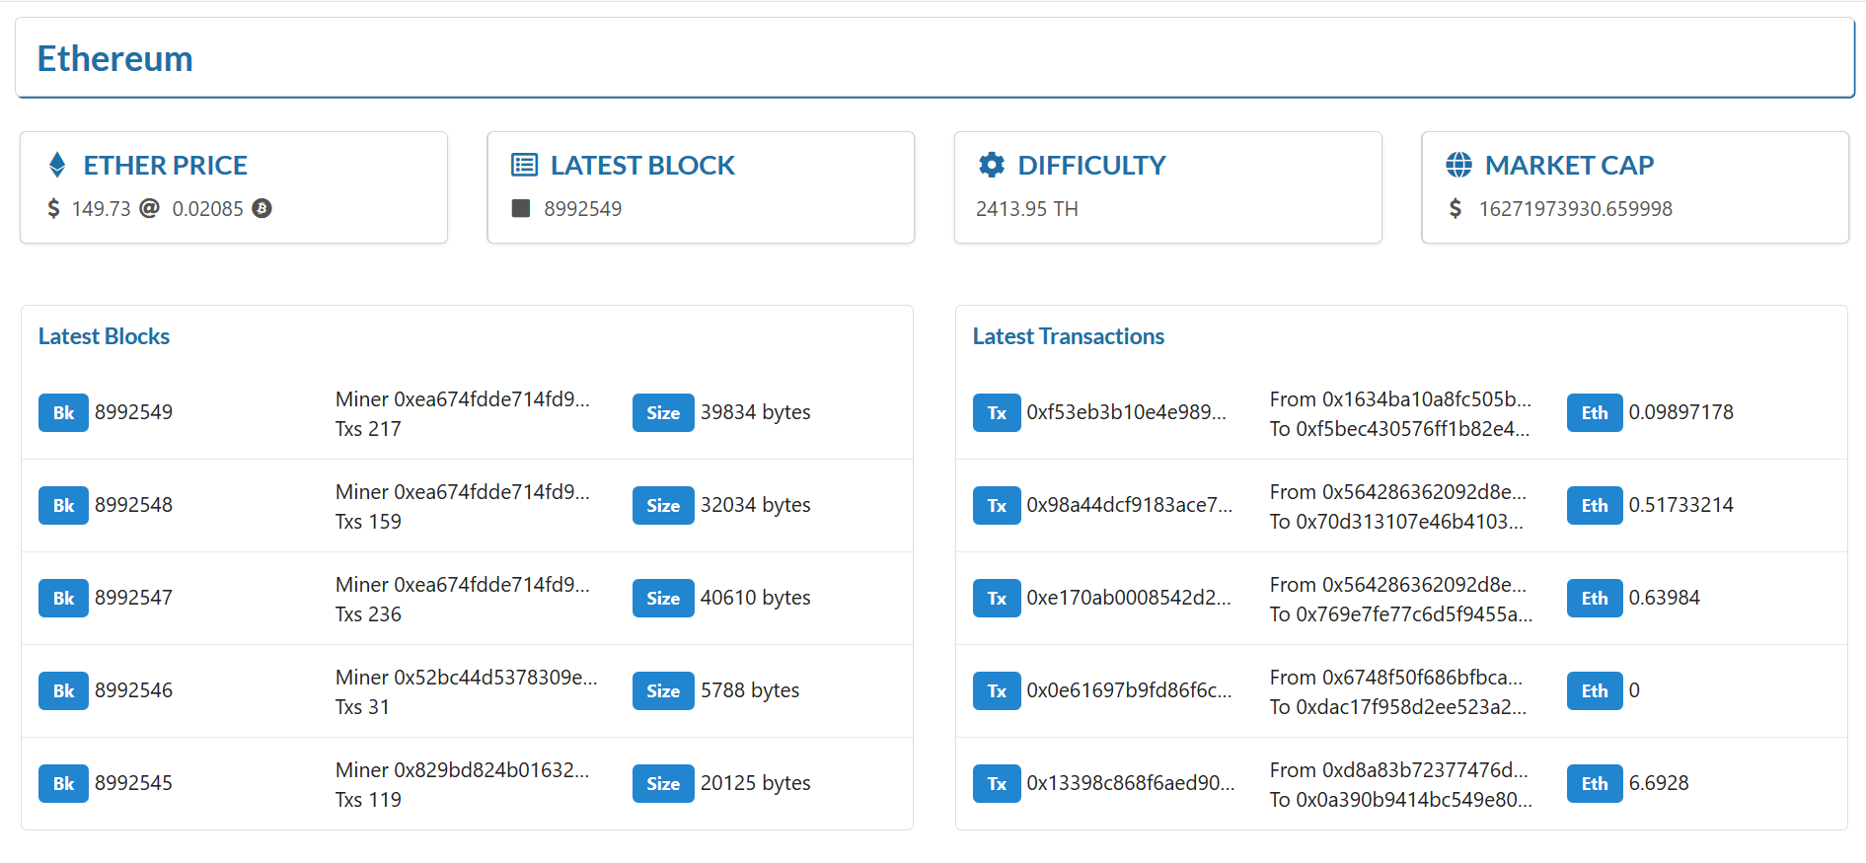Click the Bk badge for block 8992548

point(63,505)
